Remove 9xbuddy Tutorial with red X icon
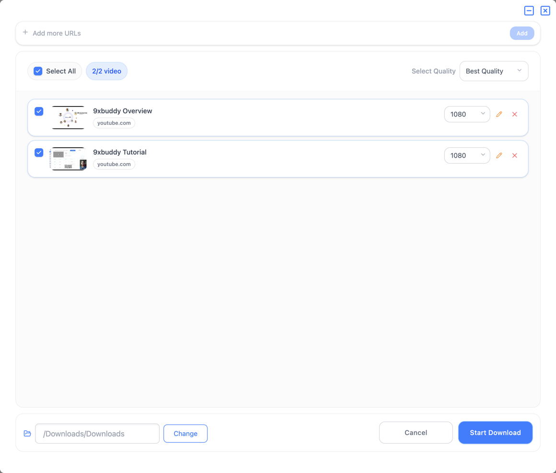The image size is (556, 473). (x=514, y=155)
